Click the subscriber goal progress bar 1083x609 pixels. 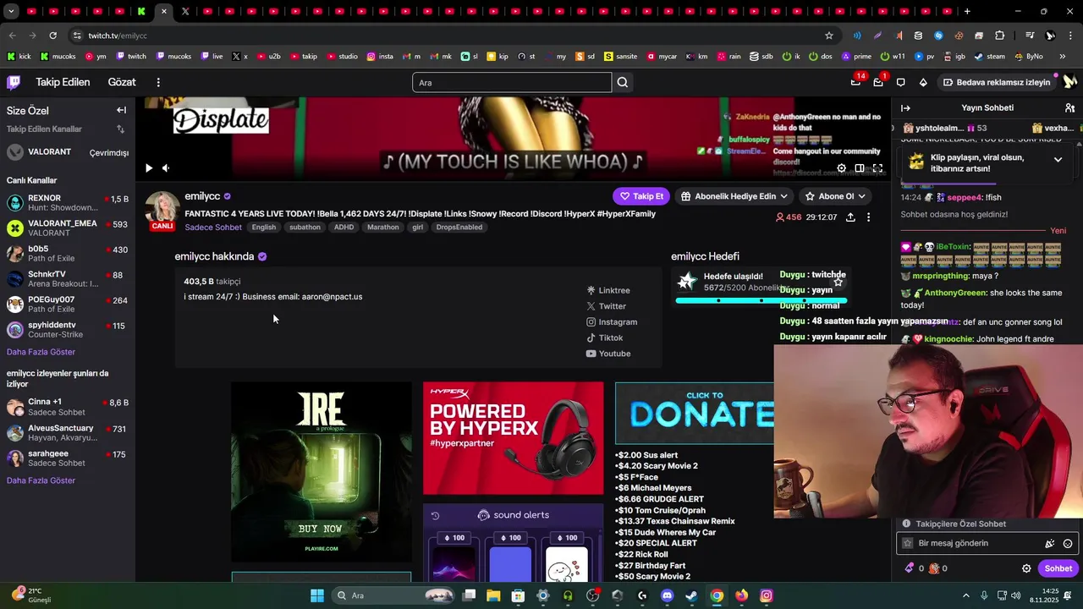coord(761,300)
